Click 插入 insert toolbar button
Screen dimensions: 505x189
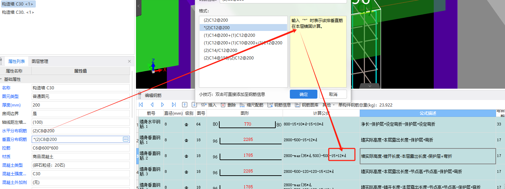(x=209, y=105)
